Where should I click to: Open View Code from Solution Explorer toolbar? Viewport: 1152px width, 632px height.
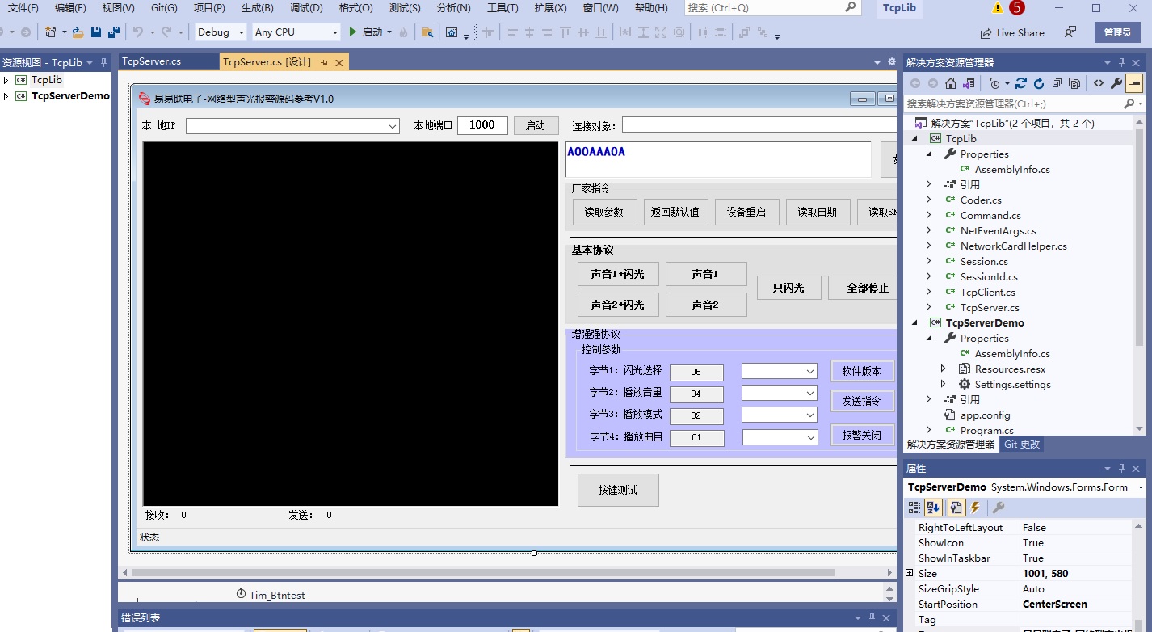pyautogui.click(x=1099, y=83)
